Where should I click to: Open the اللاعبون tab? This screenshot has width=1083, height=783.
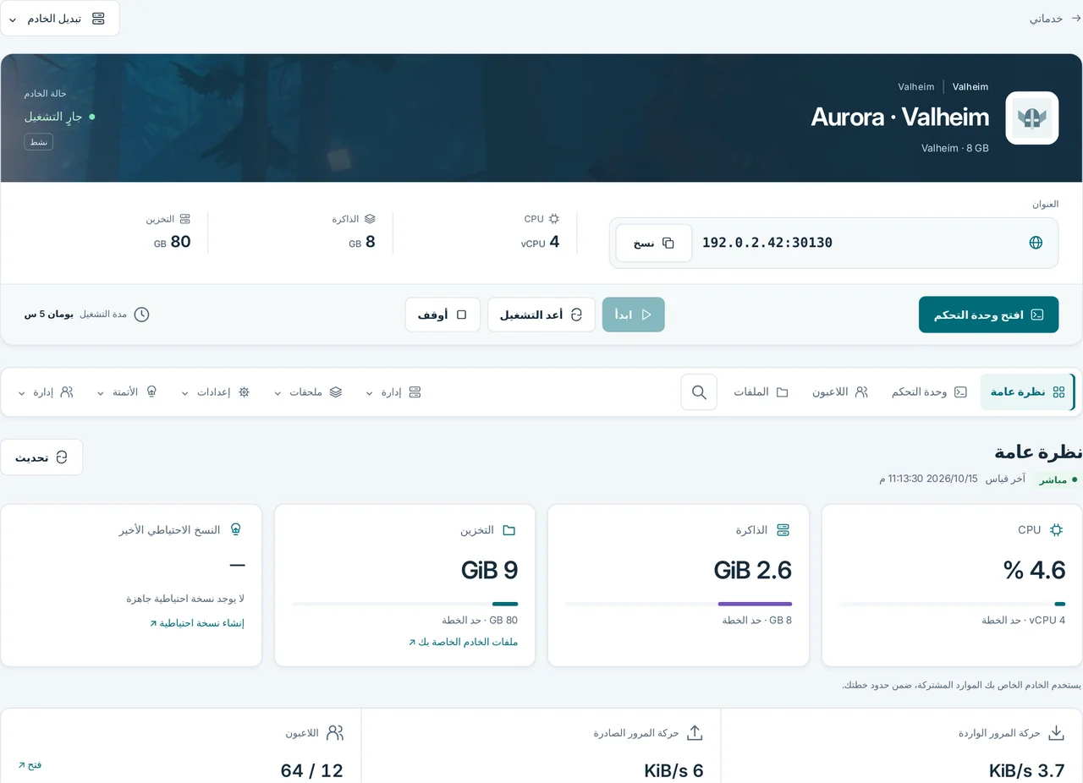click(x=840, y=392)
